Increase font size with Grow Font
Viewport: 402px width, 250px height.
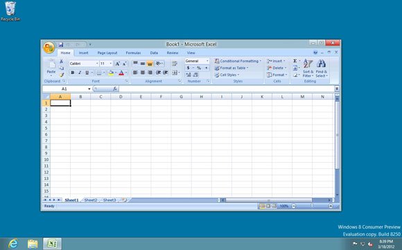point(117,64)
